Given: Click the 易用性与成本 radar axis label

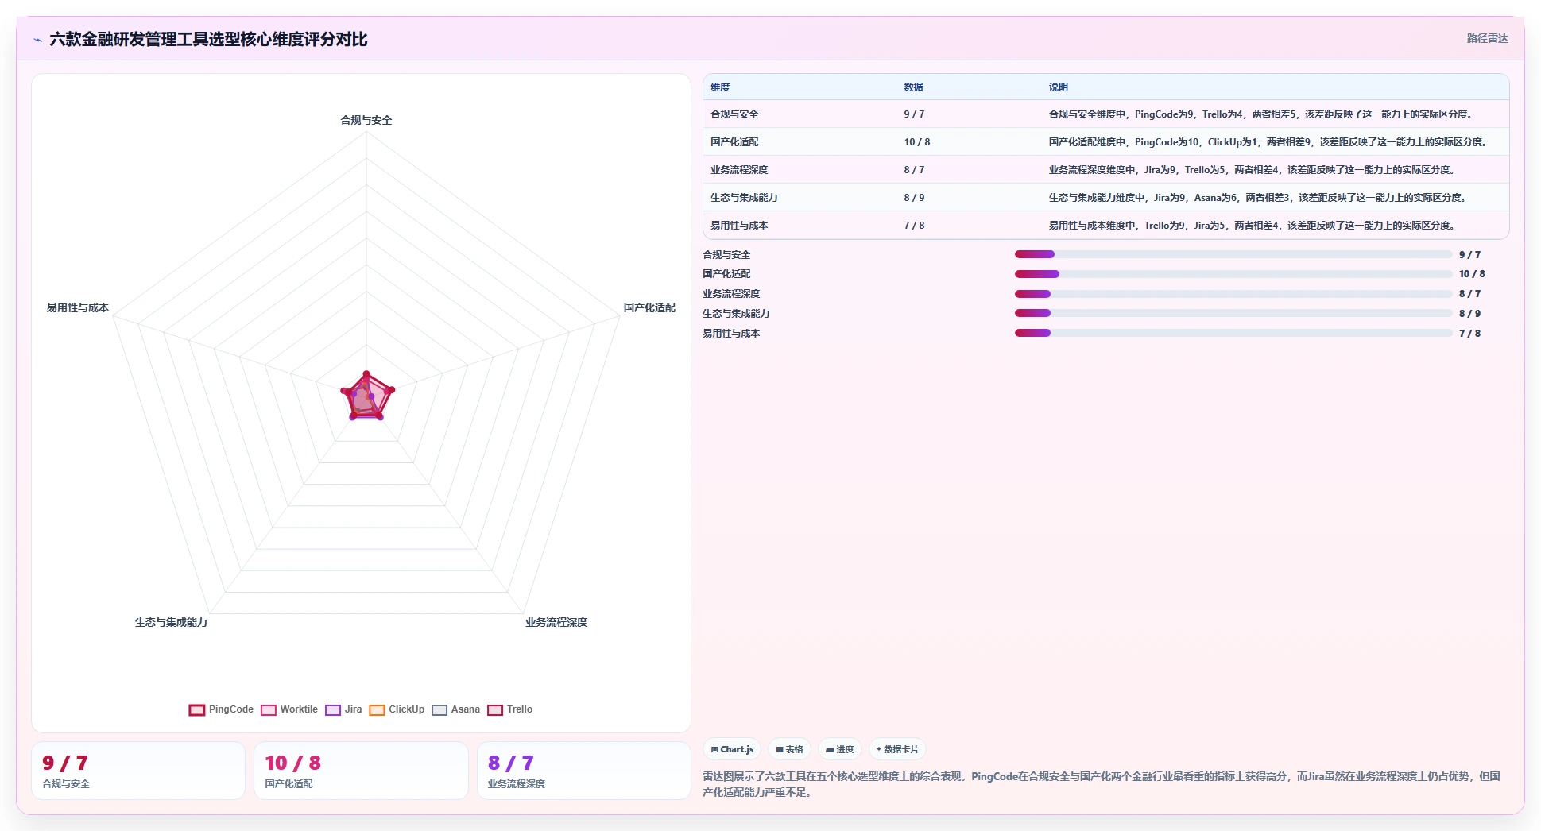Looking at the screenshot, I should pos(77,307).
